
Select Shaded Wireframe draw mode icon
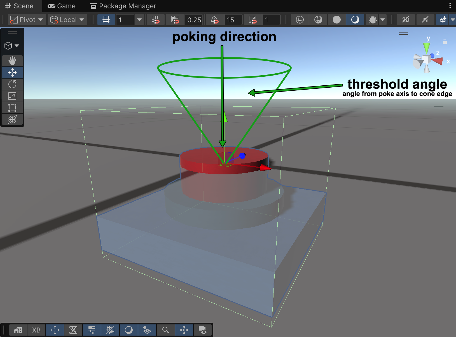coord(318,20)
